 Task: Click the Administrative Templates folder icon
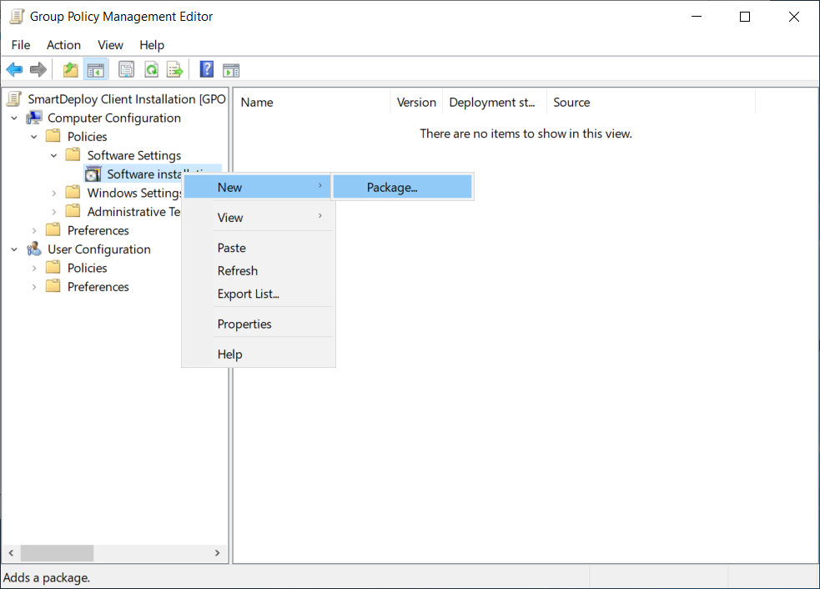(x=73, y=211)
